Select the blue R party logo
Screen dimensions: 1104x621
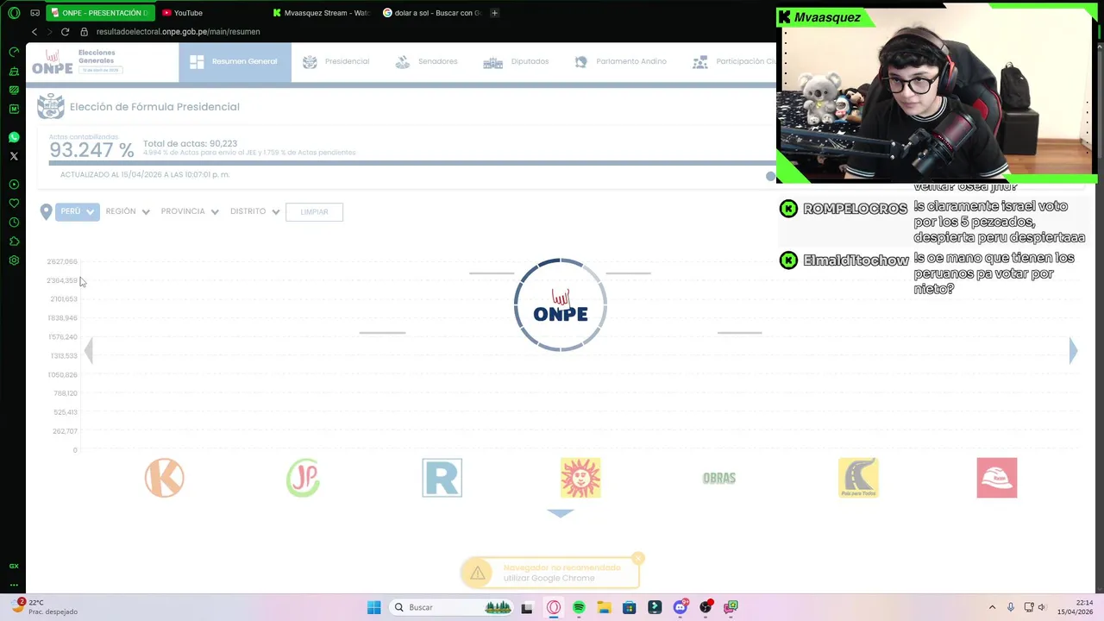point(442,478)
